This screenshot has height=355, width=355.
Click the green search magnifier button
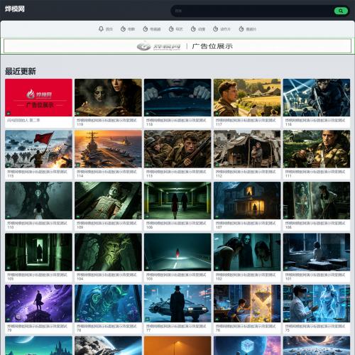coord(341,11)
